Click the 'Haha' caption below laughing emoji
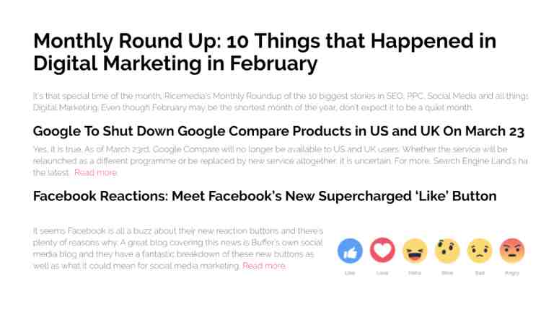554x309 pixels. coord(415,273)
